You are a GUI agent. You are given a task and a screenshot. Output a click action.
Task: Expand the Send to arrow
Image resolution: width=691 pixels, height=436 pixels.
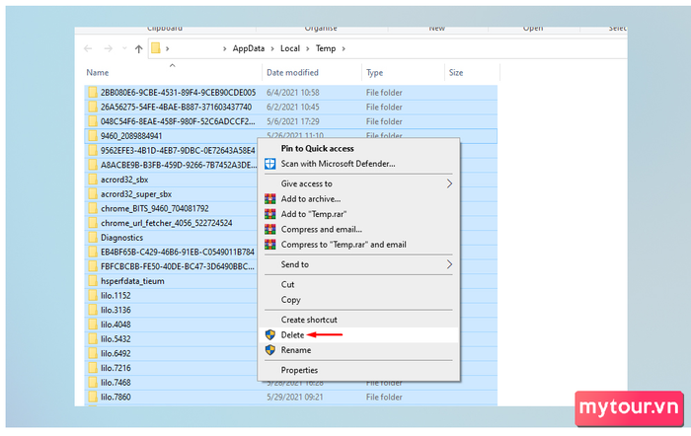449,264
